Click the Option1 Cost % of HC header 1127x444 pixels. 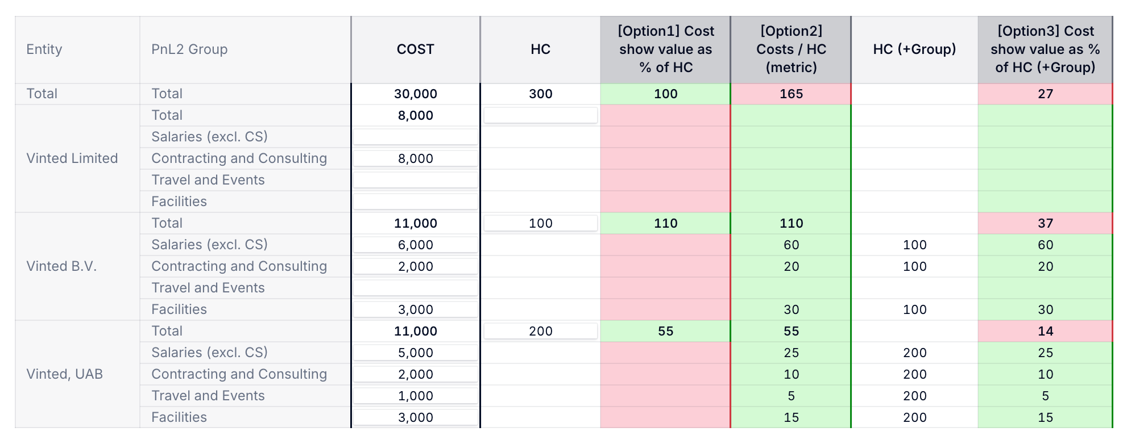(x=666, y=49)
